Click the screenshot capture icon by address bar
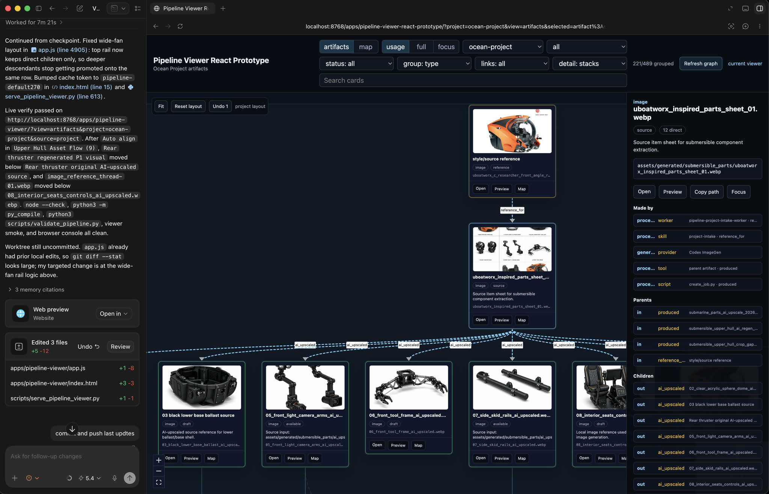The width and height of the screenshot is (769, 494). (x=731, y=26)
